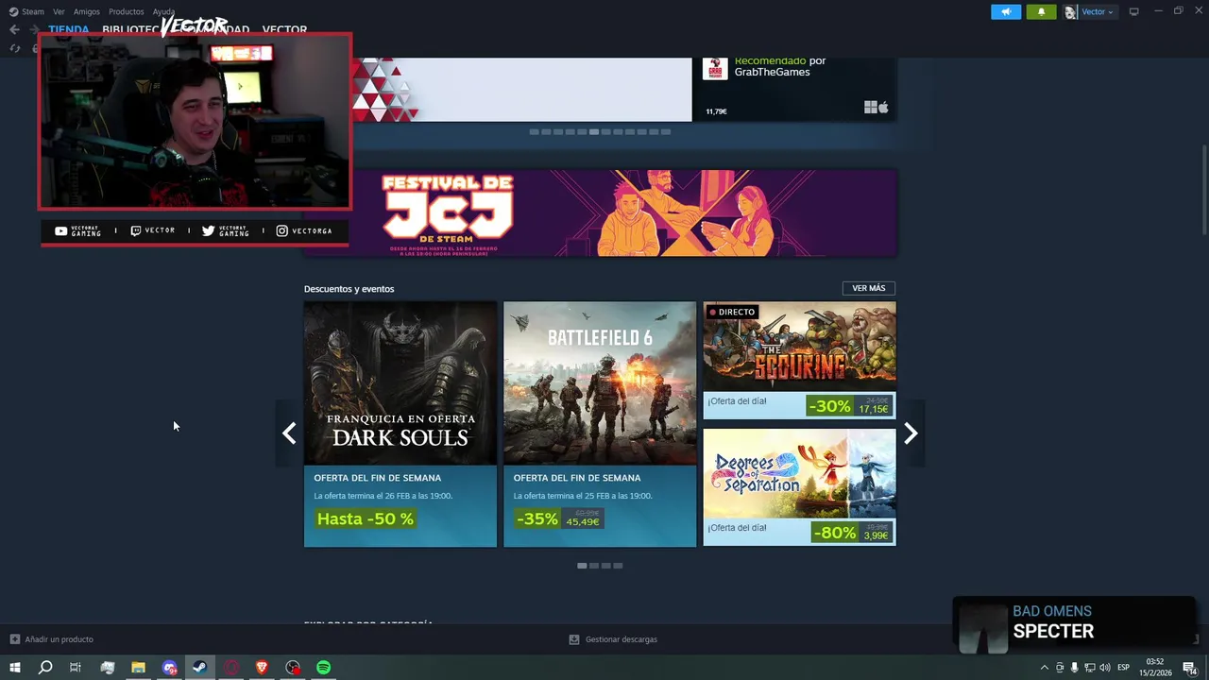Open the Battlefield 6 weekend deal
The image size is (1209, 680).
[600, 424]
